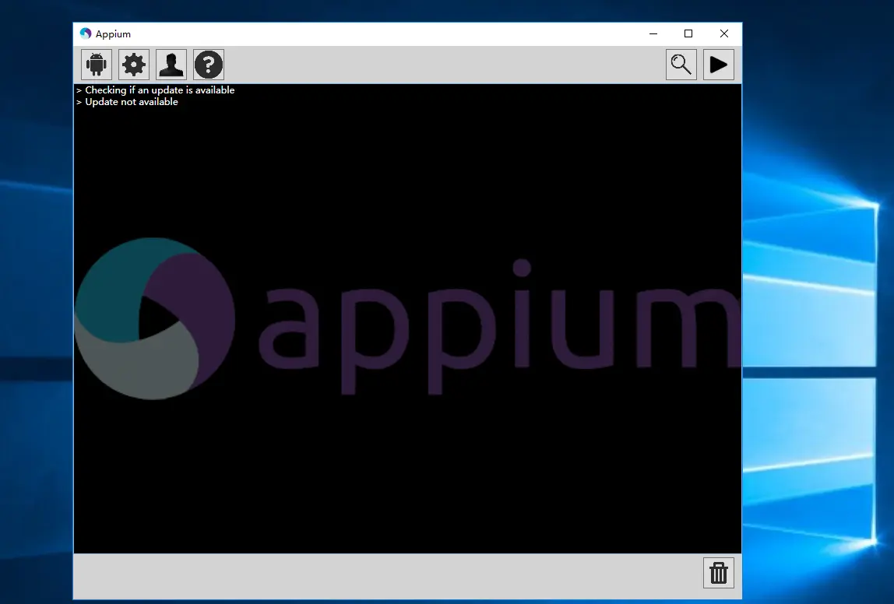
Task: Open Android Settings with the robot icon
Action: point(97,65)
